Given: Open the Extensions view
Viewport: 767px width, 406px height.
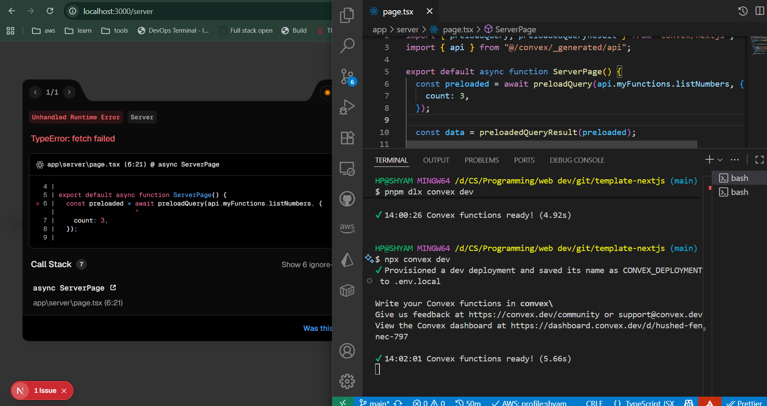Looking at the screenshot, I should pyautogui.click(x=347, y=138).
